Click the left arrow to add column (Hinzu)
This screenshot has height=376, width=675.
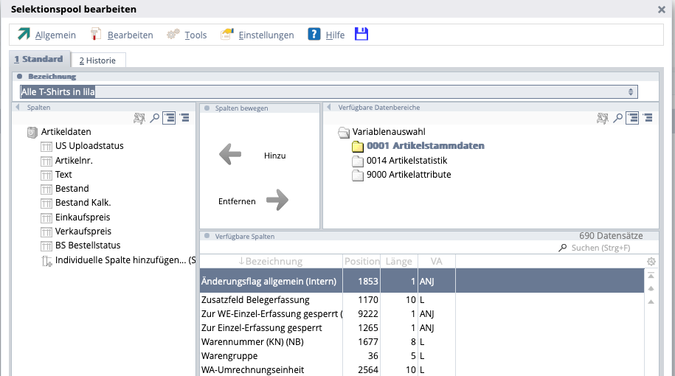click(231, 155)
